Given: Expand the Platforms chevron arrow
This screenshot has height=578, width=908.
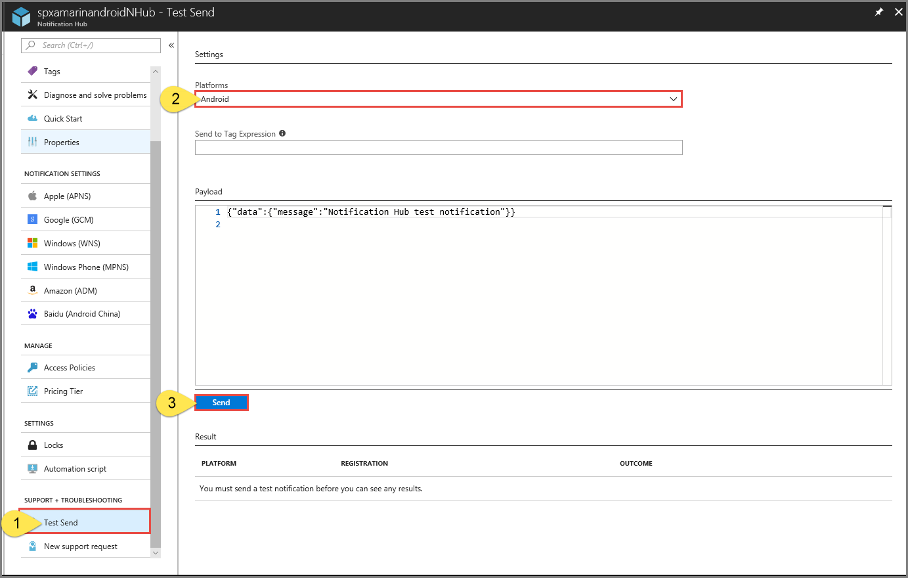Looking at the screenshot, I should coord(673,99).
